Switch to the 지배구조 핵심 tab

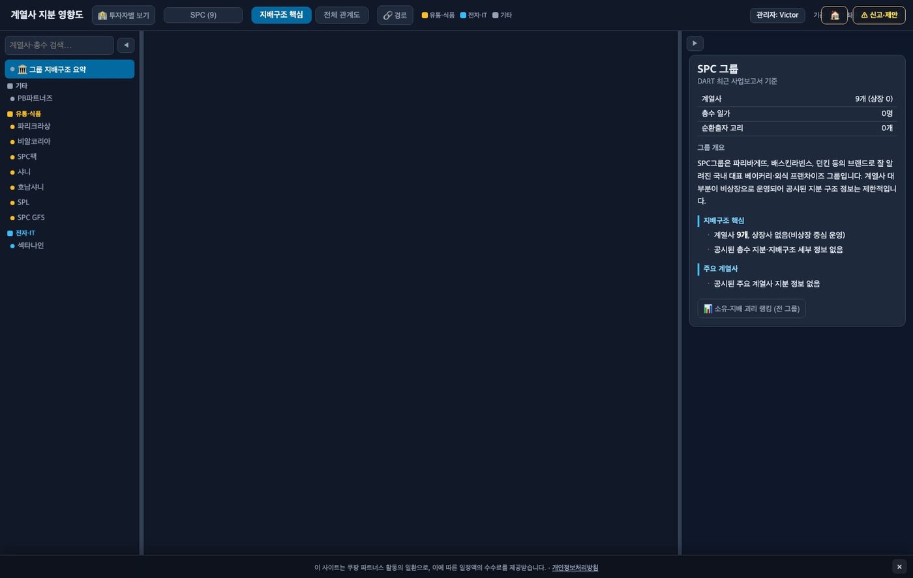(x=281, y=15)
